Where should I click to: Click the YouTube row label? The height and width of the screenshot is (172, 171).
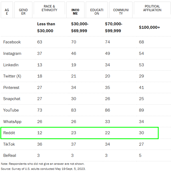click(x=11, y=110)
